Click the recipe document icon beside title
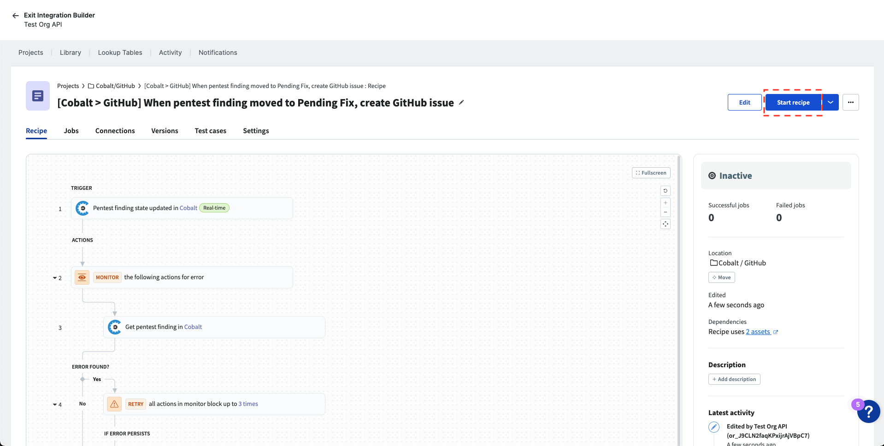This screenshot has width=884, height=446. coord(38,96)
